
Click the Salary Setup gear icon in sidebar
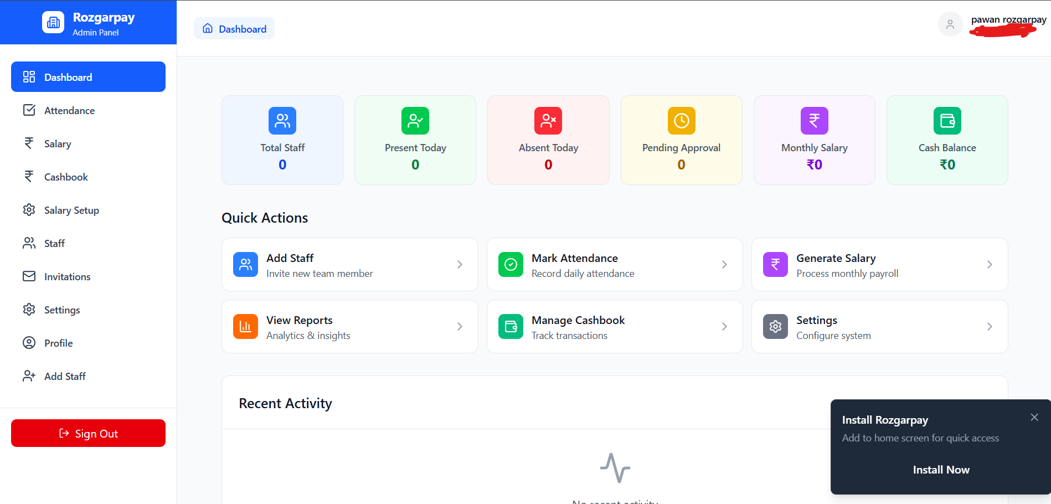[x=29, y=210]
